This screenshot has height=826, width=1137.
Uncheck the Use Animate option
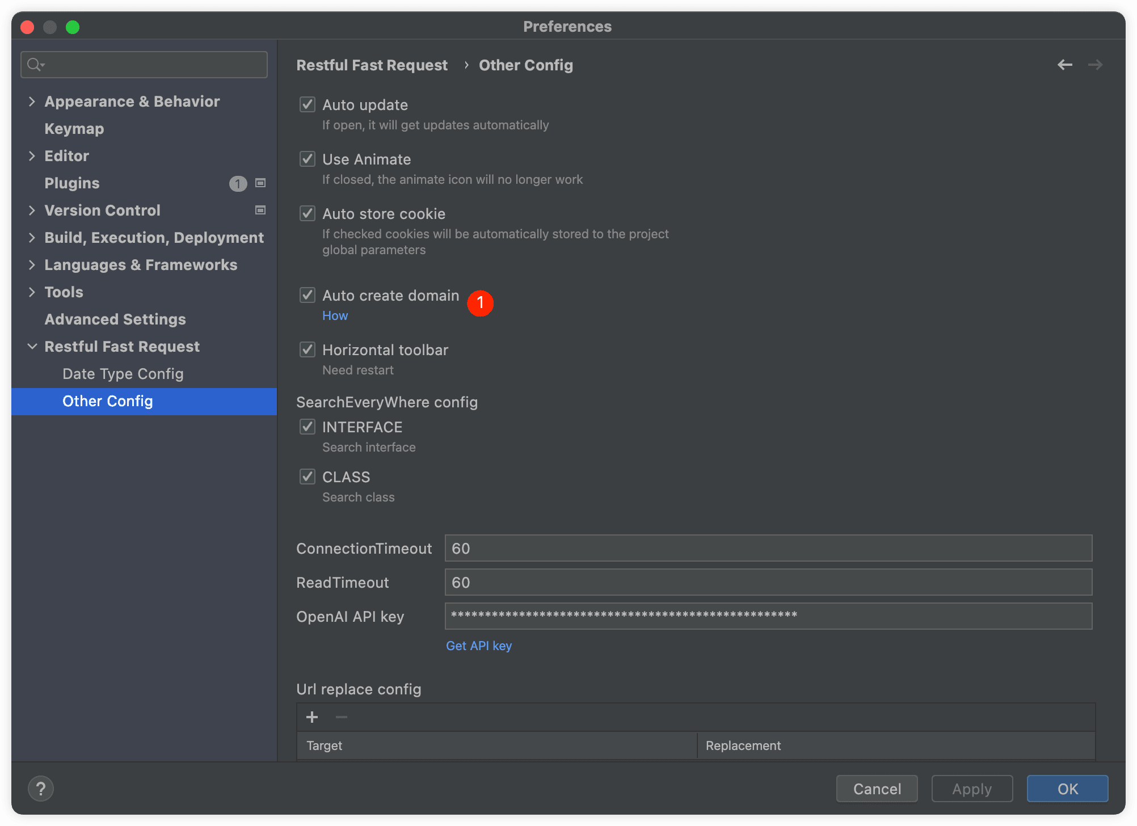[308, 159]
